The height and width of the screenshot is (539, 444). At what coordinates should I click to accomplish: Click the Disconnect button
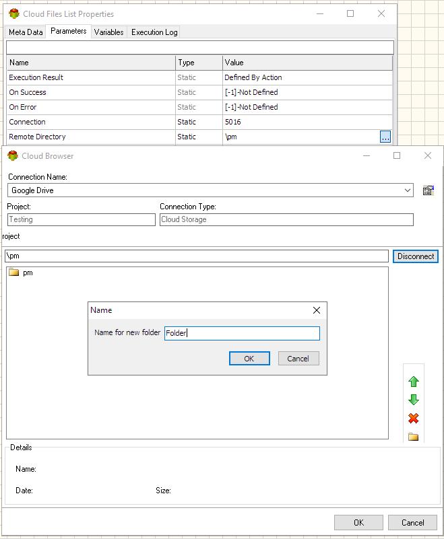pyautogui.click(x=416, y=256)
